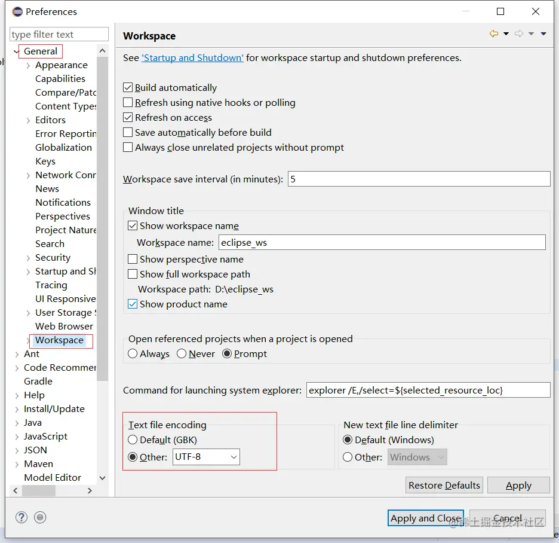Viewport: 559px width, 543px height.
Task: Expand the Maven tree node
Action: click(x=17, y=465)
